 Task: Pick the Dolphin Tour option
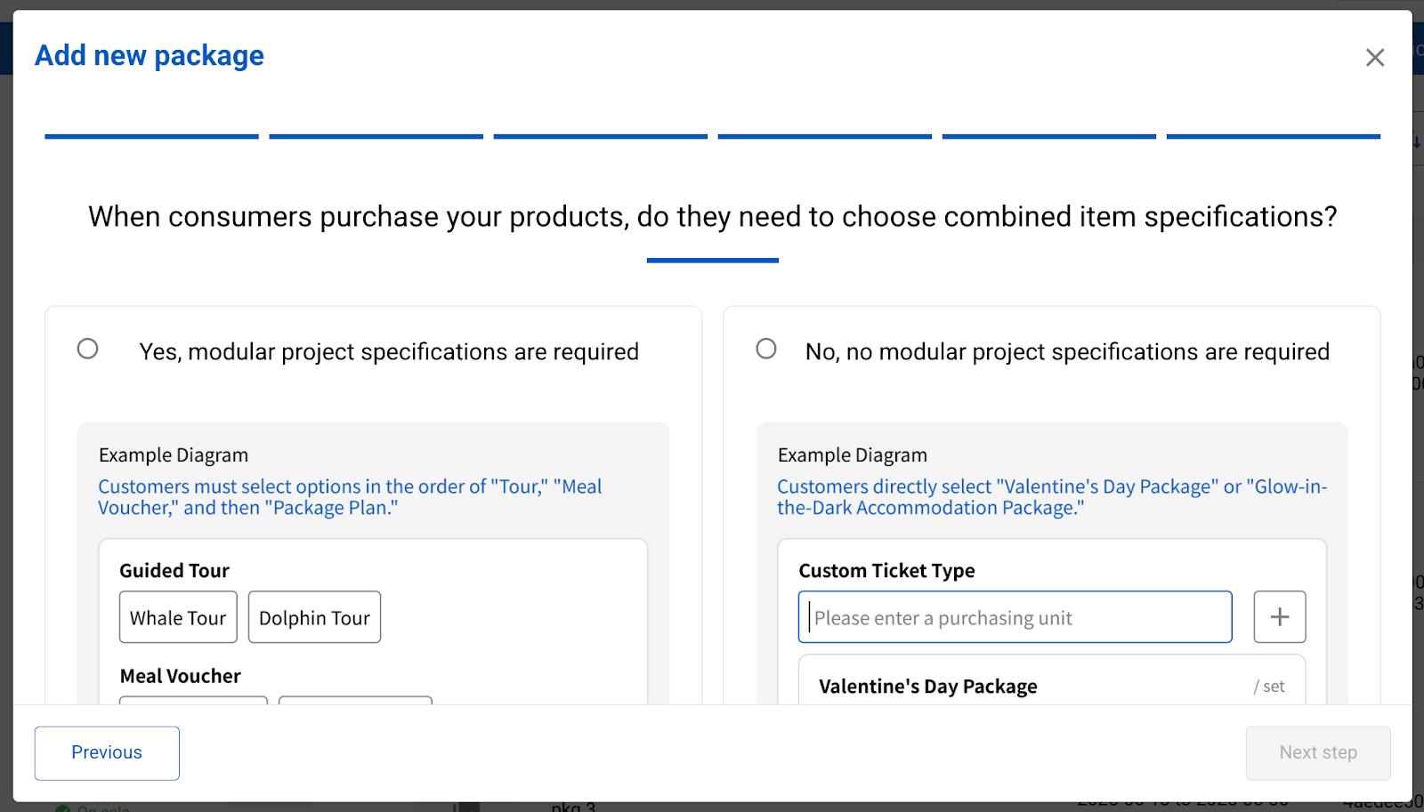pos(314,617)
